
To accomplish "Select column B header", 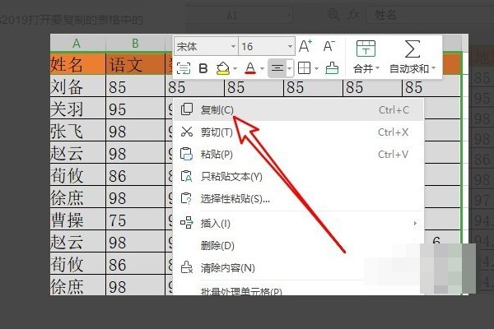I will click(x=136, y=43).
